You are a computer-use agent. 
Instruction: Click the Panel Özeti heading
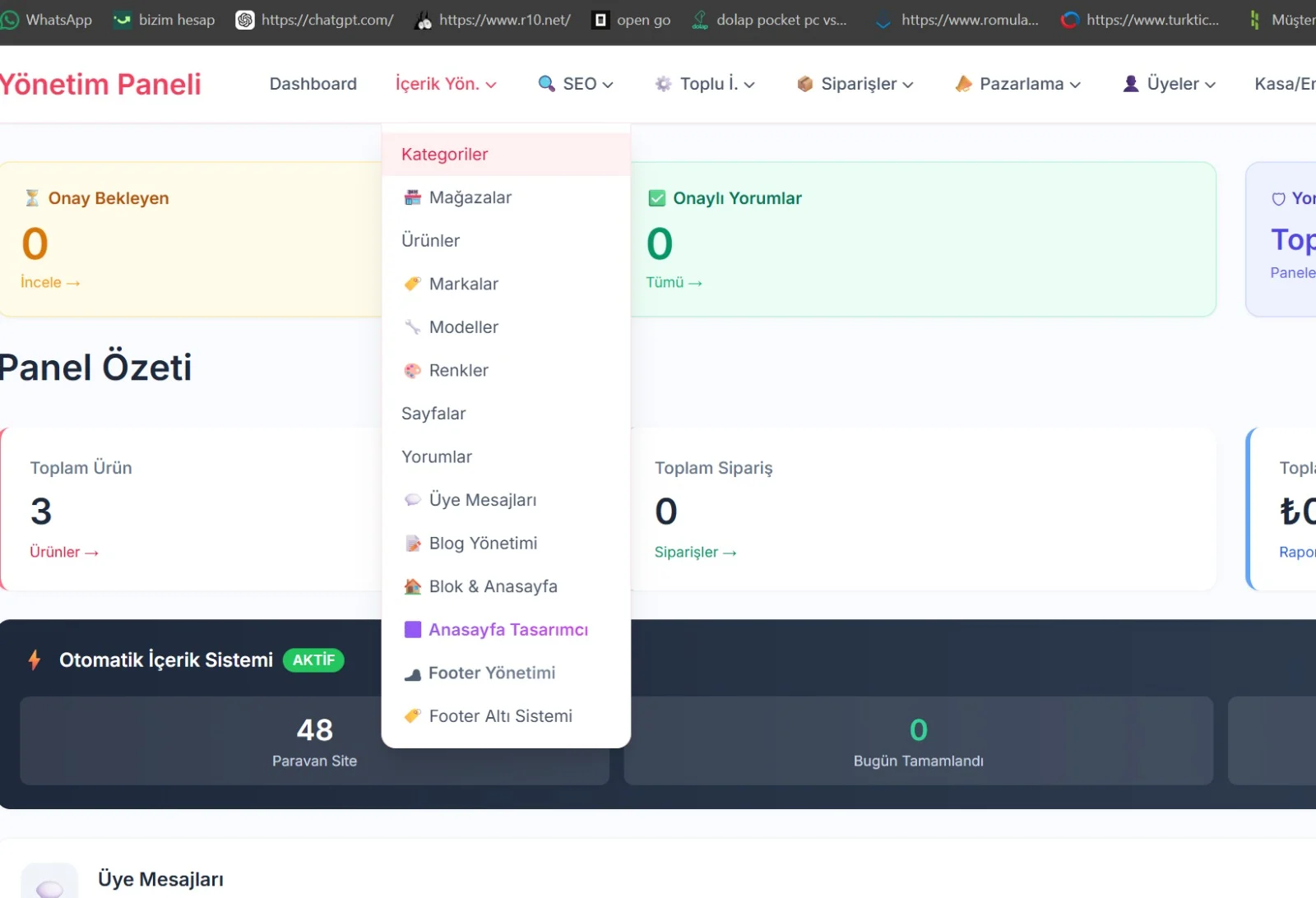point(95,367)
